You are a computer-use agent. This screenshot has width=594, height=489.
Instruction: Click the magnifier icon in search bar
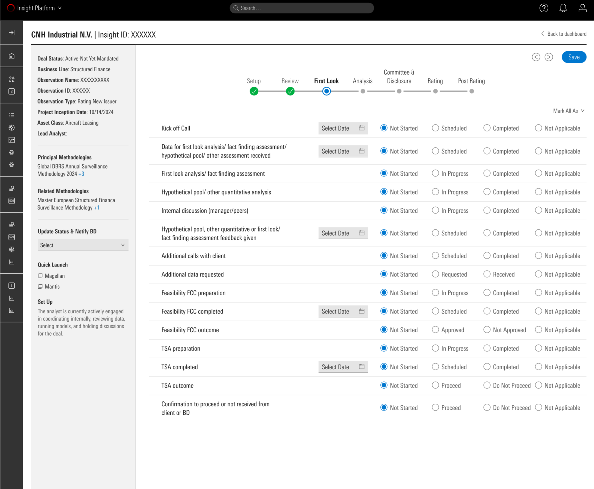236,8
